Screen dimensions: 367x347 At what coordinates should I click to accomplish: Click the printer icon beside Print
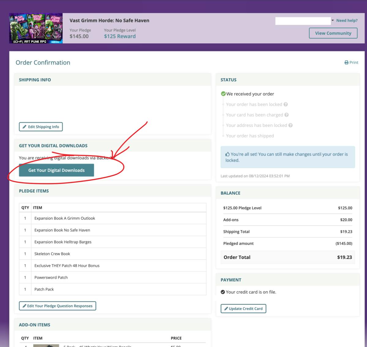tap(346, 62)
